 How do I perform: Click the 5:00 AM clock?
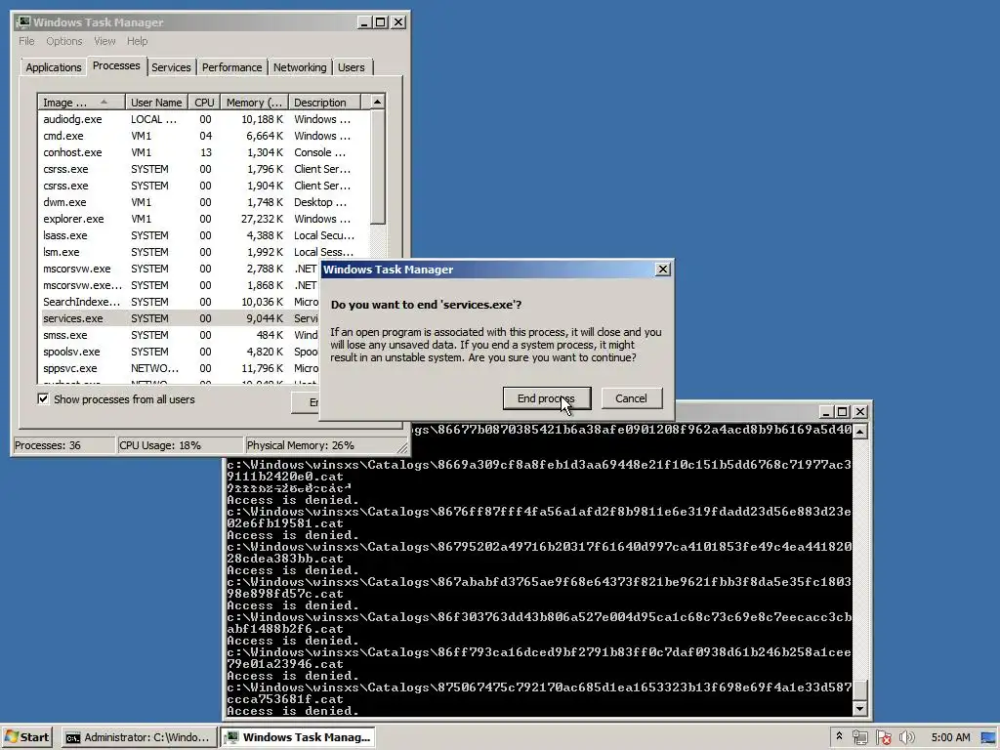coord(950,737)
